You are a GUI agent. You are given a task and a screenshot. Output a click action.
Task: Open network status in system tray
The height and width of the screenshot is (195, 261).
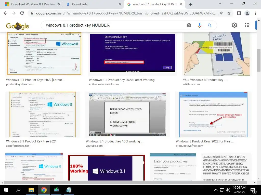[222, 190]
